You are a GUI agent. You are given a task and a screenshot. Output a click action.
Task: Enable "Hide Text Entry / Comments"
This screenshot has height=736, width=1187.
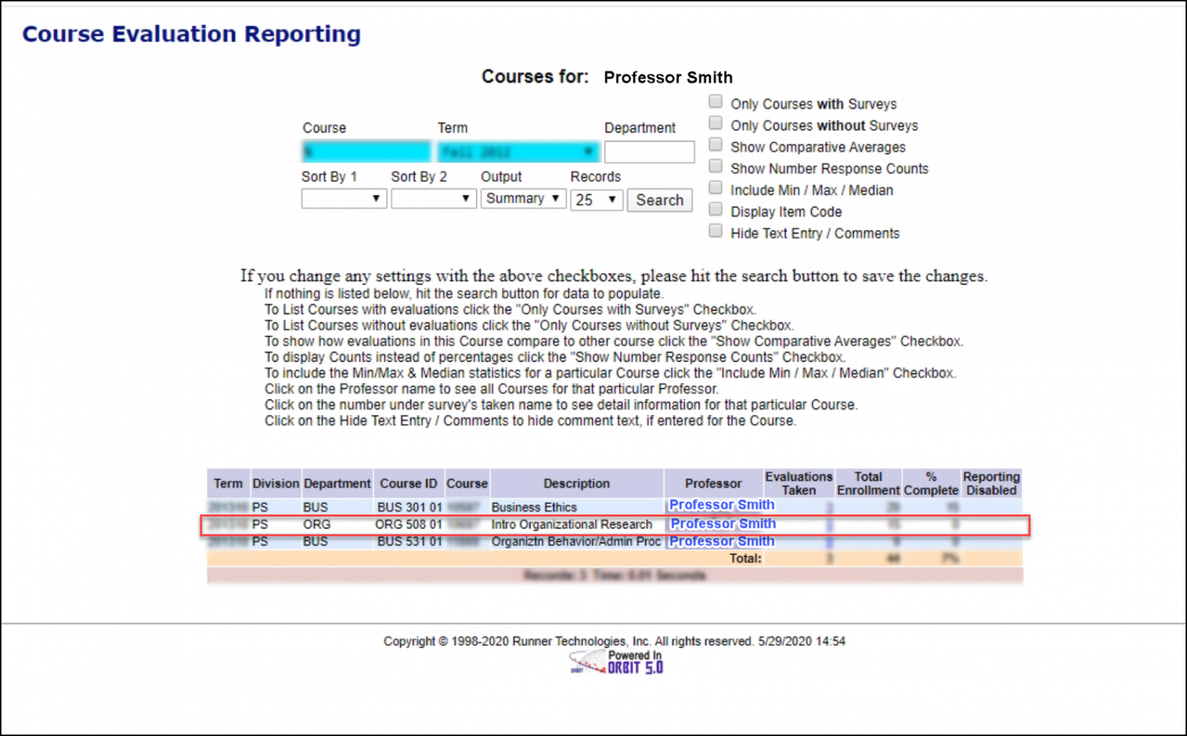[715, 230]
